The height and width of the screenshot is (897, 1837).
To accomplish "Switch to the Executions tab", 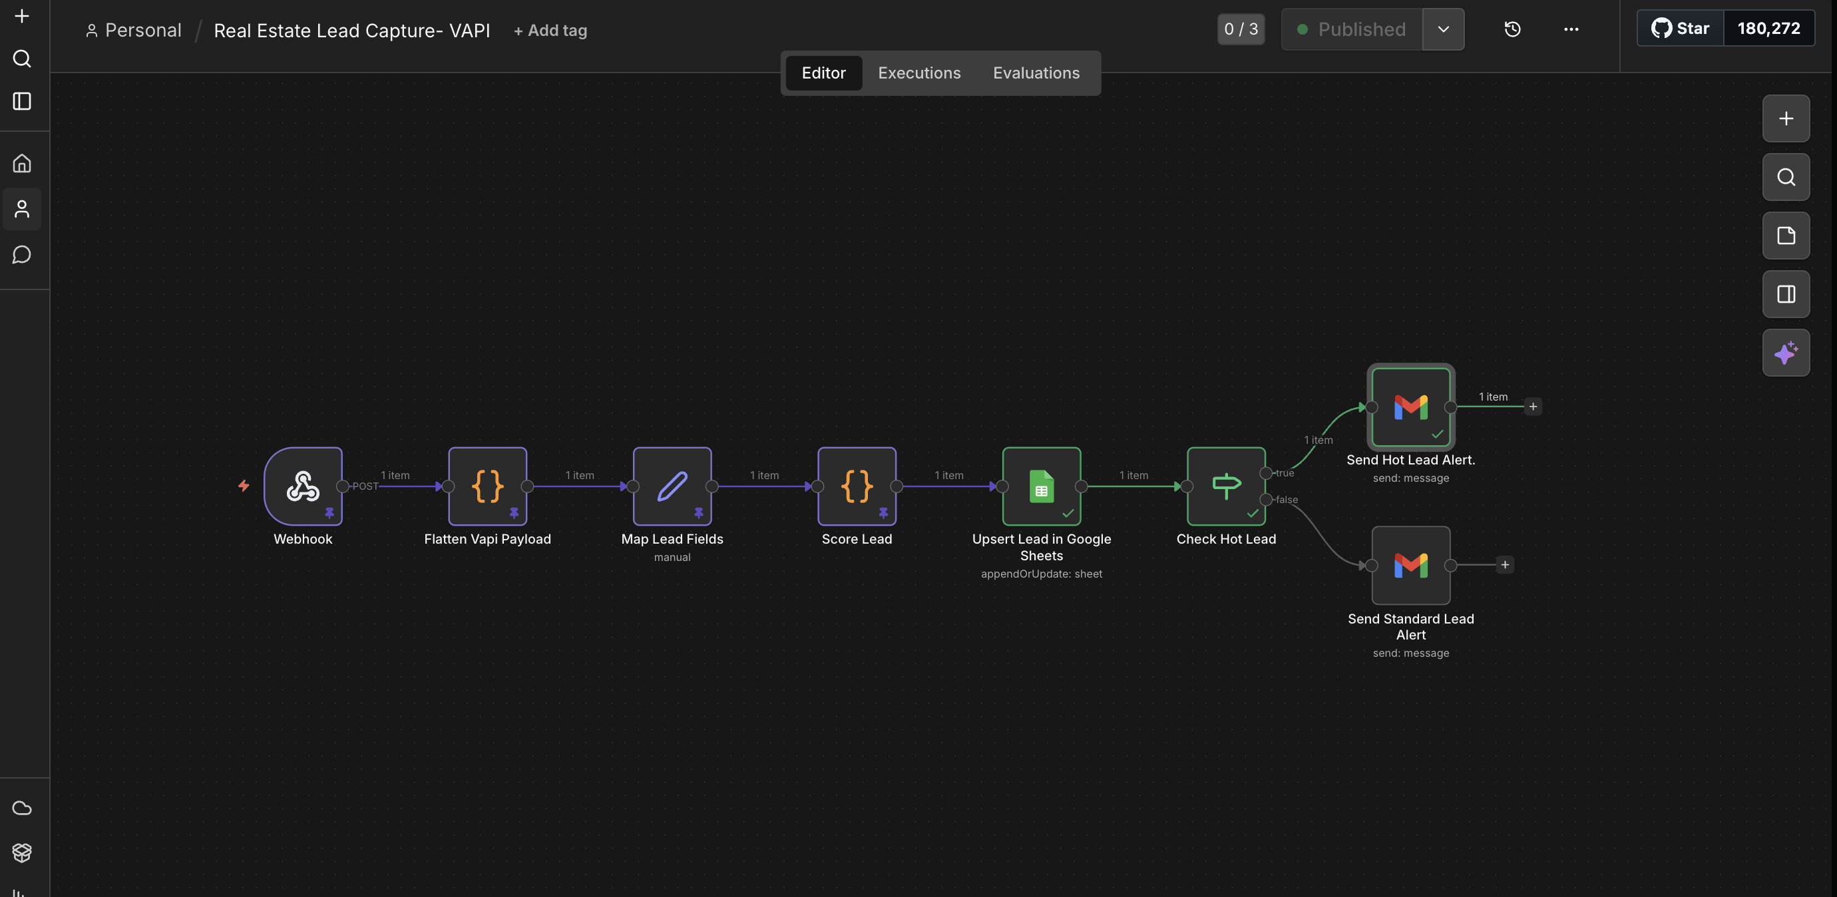I will point(919,73).
